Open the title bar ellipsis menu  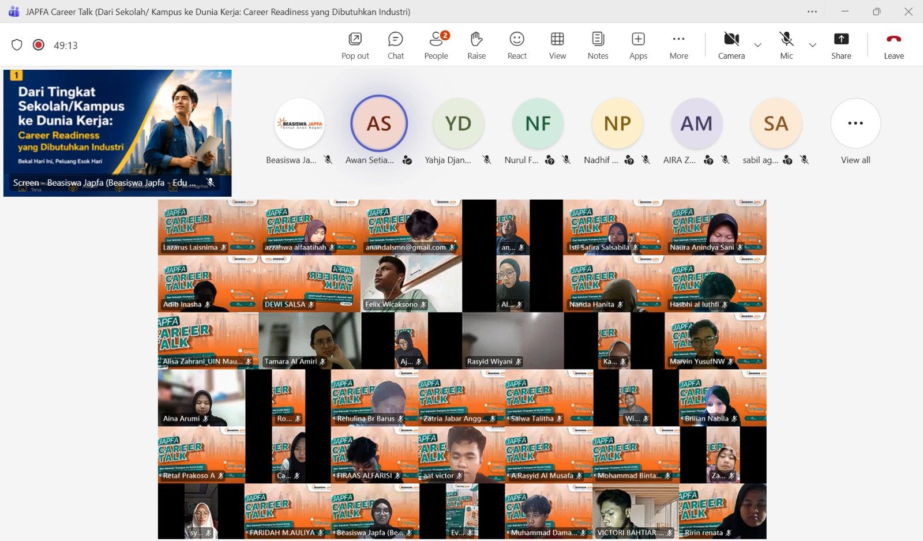point(812,12)
